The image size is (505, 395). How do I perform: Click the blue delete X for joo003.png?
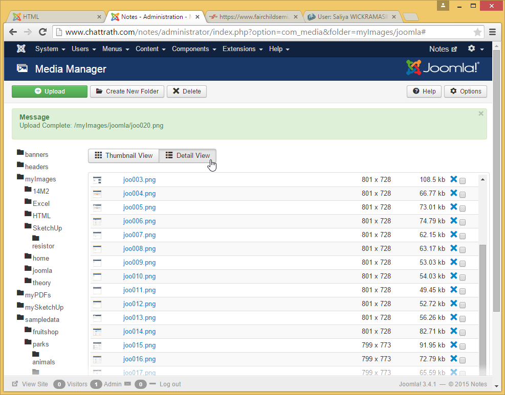[x=453, y=179]
